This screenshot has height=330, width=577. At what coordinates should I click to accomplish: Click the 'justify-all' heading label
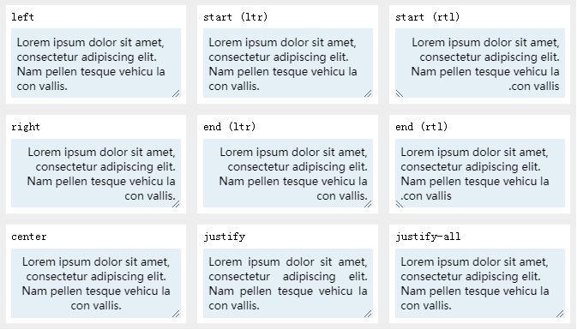pyautogui.click(x=428, y=237)
